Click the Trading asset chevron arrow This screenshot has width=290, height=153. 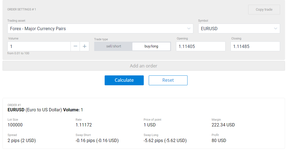pos(189,29)
